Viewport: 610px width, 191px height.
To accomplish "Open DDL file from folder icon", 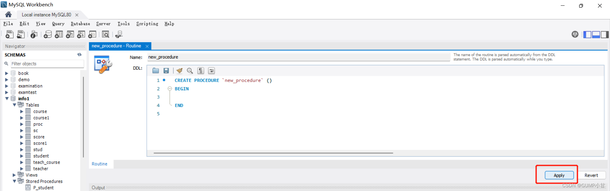I will pyautogui.click(x=156, y=71).
